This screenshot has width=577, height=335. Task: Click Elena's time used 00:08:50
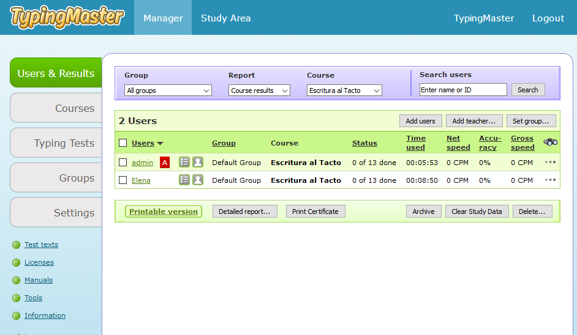pos(421,180)
